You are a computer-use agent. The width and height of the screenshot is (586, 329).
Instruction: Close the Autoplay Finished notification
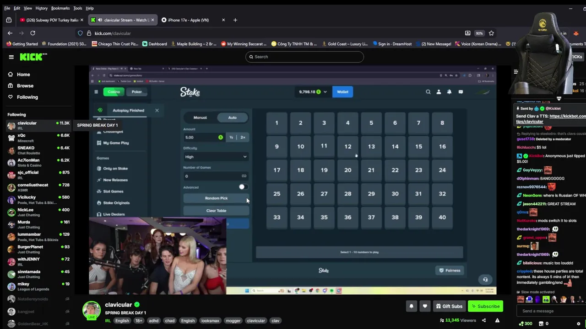157,110
